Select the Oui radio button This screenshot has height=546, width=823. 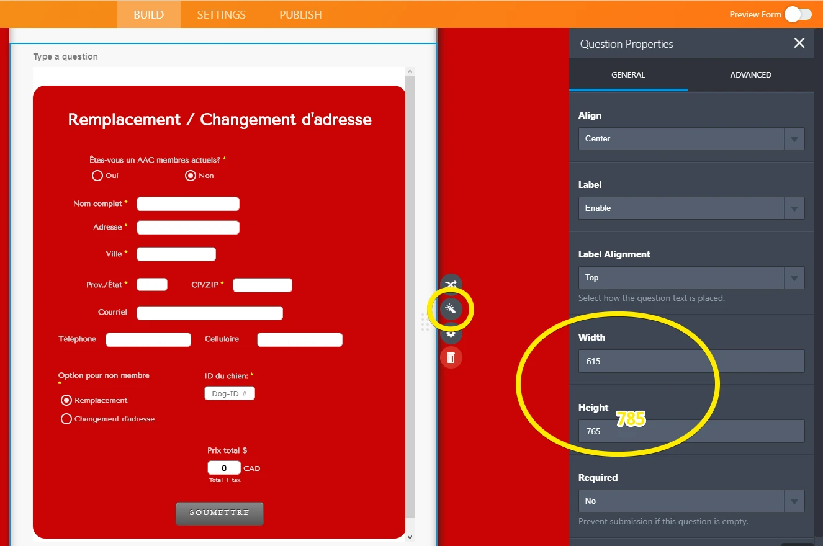pyautogui.click(x=97, y=176)
